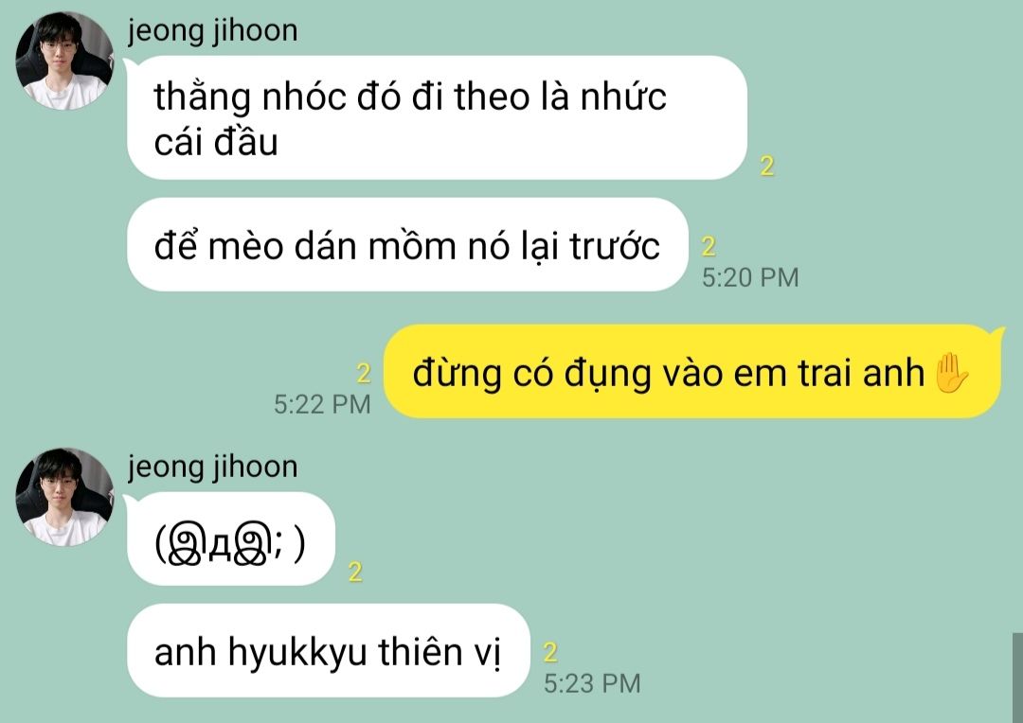The image size is (1023, 723).
Task: Select the message 'để mèo dán mồm nó lại trước'
Action: (407, 245)
